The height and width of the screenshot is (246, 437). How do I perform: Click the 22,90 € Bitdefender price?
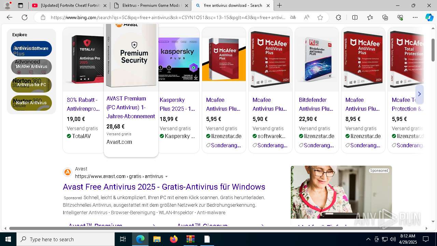pos(308,119)
